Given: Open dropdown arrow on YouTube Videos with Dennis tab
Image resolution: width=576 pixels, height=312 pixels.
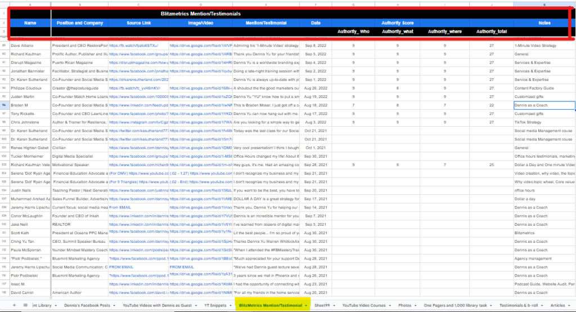Looking at the screenshot, I should (196, 306).
